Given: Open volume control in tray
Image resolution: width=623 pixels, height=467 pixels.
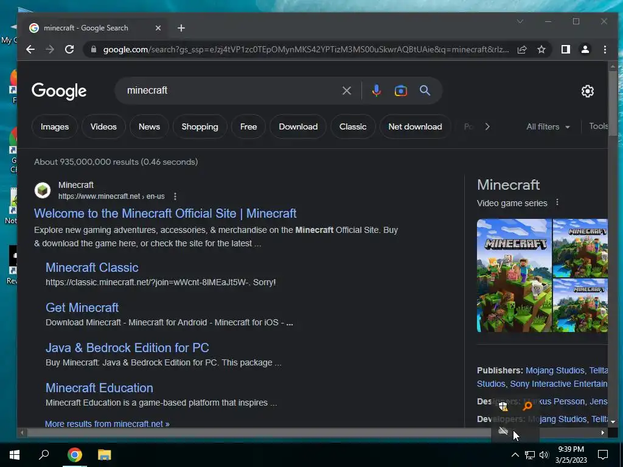Looking at the screenshot, I should click(x=544, y=455).
